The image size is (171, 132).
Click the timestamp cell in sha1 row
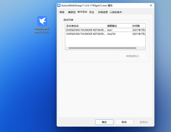tap(139, 30)
